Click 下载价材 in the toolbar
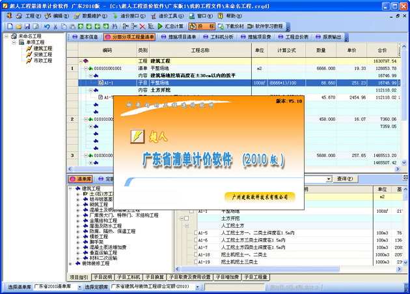 [230, 27]
